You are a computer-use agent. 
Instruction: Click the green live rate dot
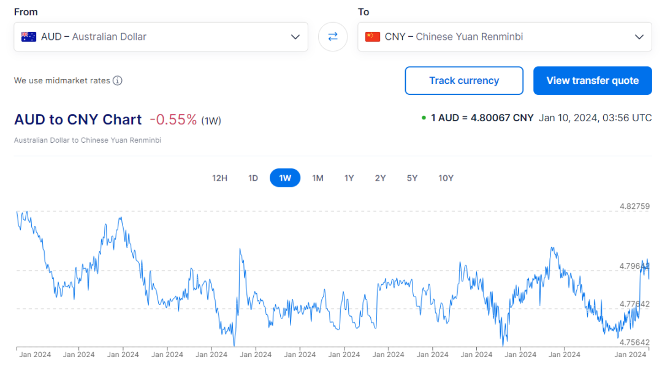pos(424,118)
